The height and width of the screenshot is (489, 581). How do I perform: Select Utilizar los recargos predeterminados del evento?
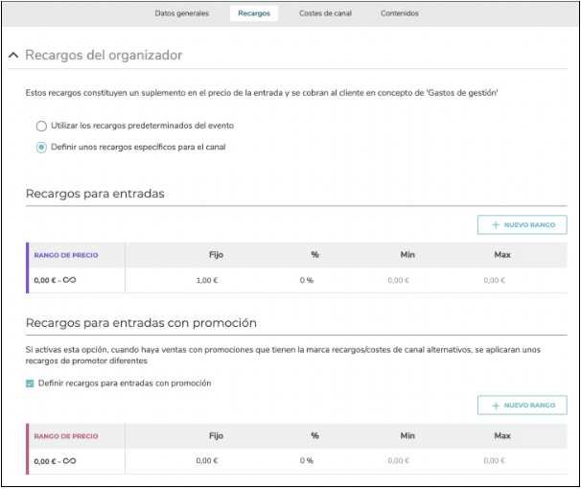(41, 126)
